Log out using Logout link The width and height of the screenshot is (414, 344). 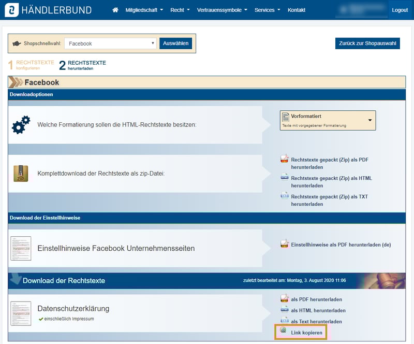[400, 10]
